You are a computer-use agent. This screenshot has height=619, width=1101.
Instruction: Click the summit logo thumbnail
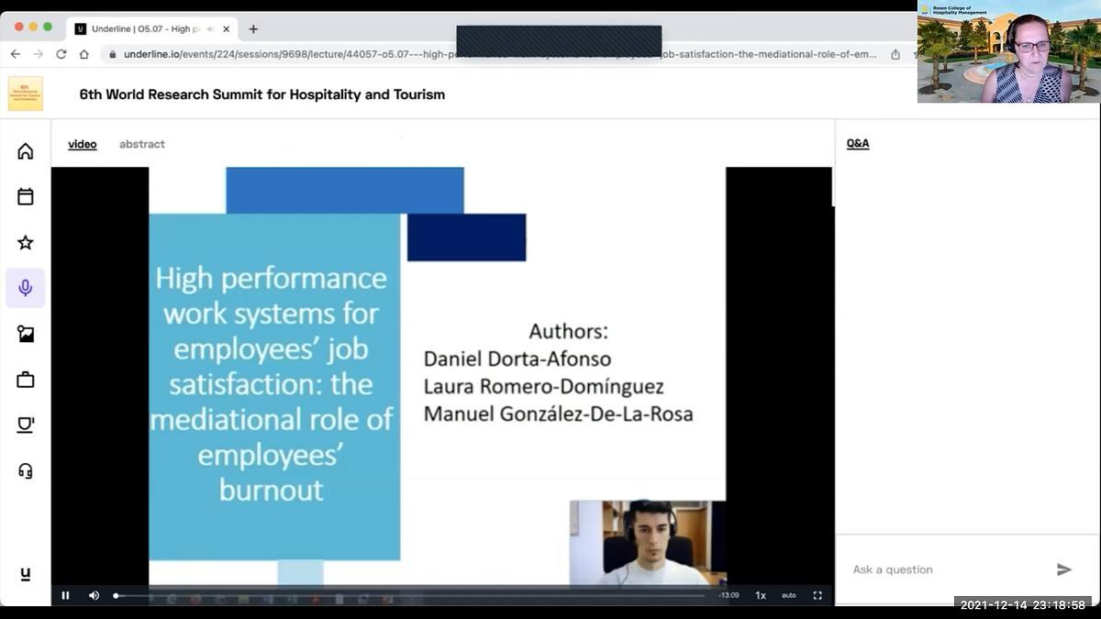pos(26,94)
